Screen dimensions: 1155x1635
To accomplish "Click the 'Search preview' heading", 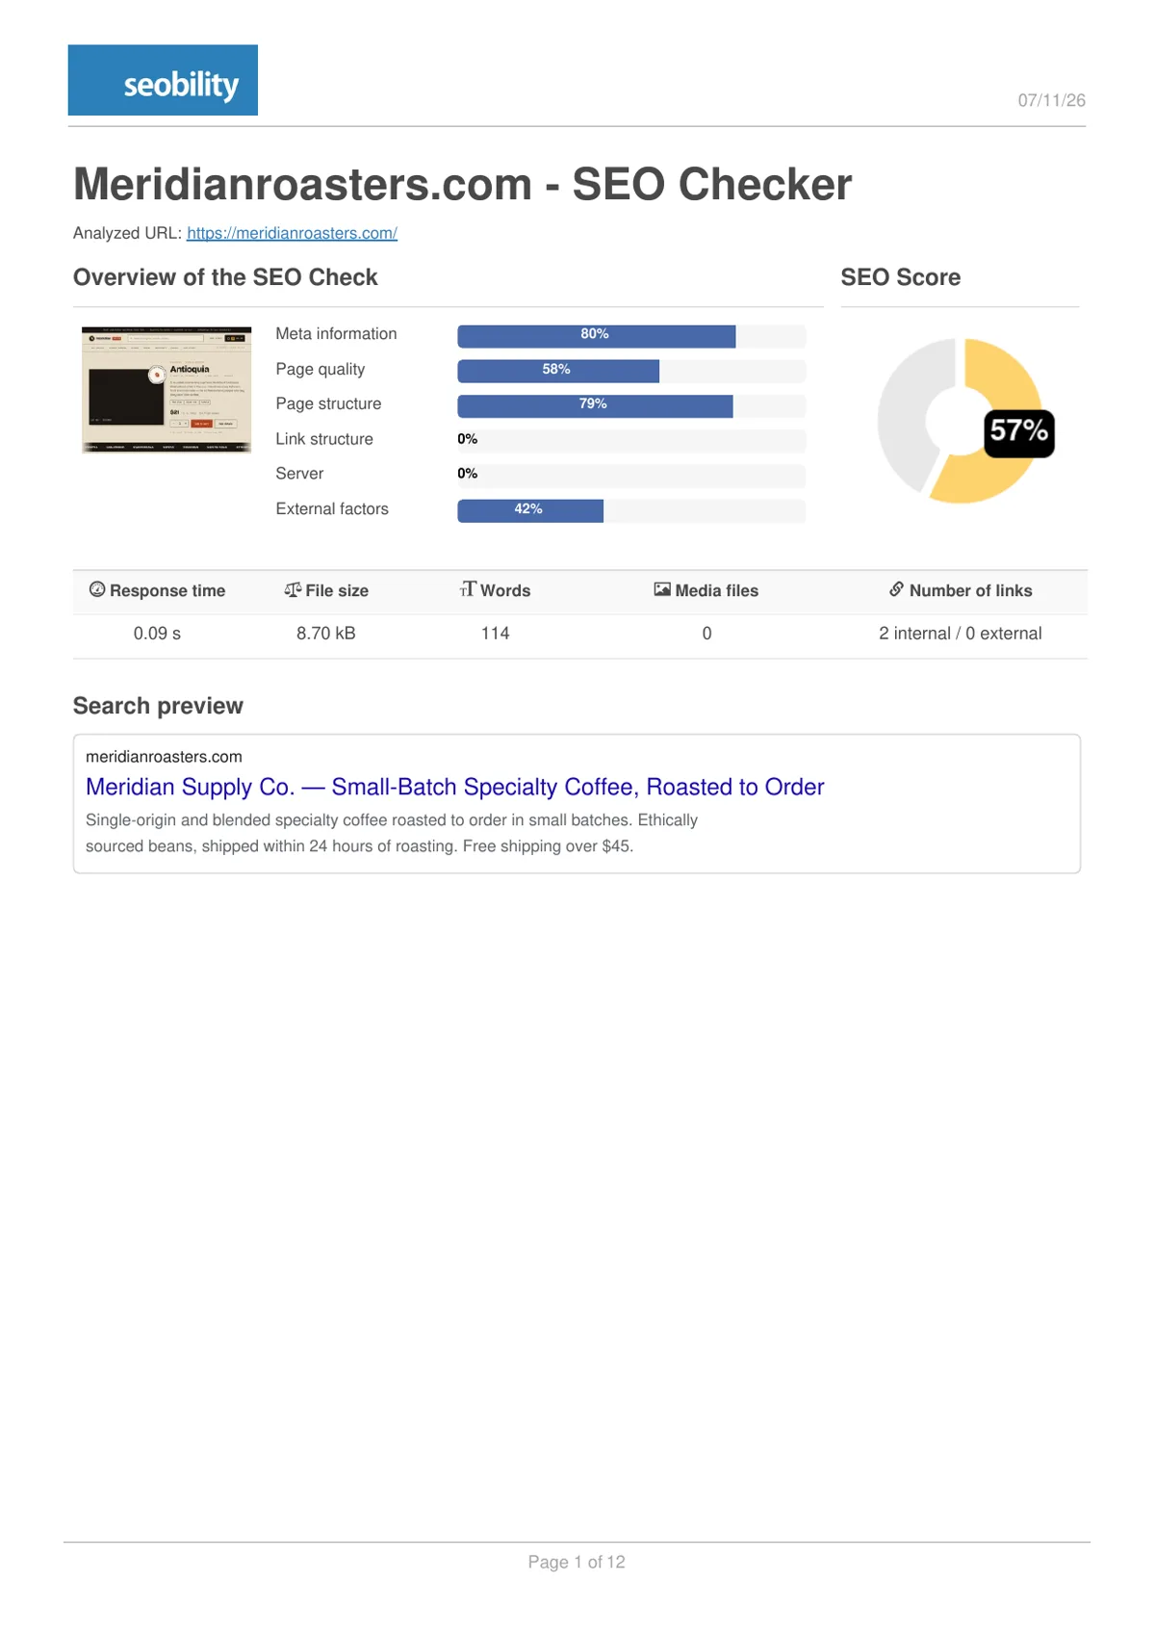I will pos(158,706).
